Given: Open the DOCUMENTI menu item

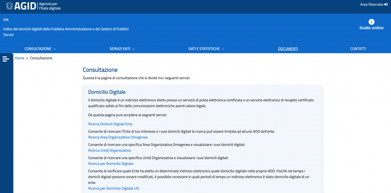Looking at the screenshot, I should click(x=288, y=49).
